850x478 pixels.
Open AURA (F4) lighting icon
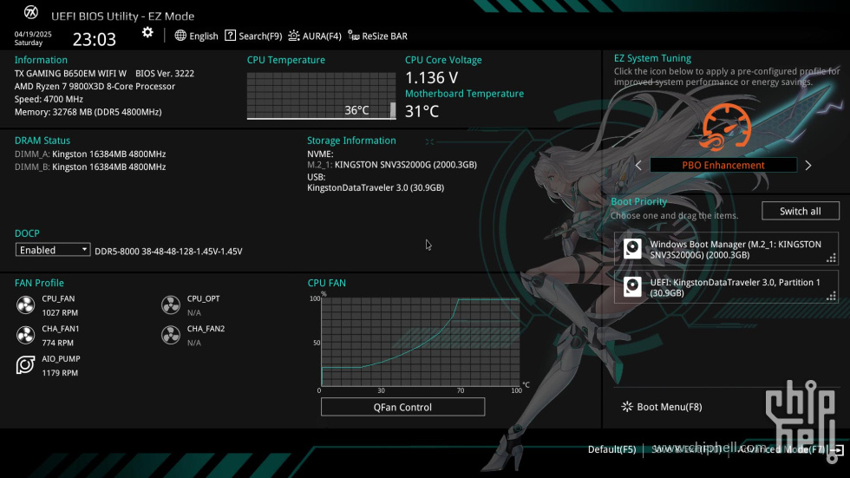point(294,36)
